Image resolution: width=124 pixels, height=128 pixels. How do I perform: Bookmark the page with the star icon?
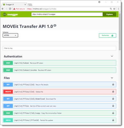[x=114, y=9]
